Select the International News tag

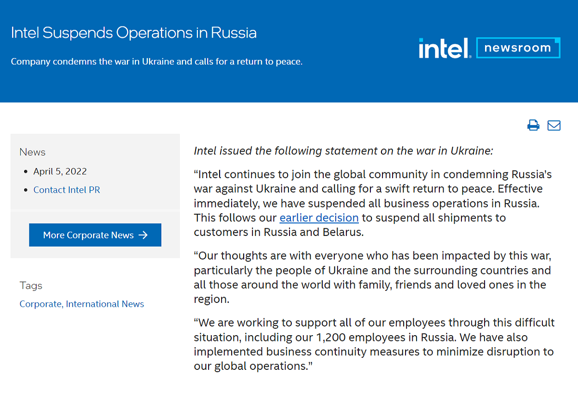(x=105, y=304)
